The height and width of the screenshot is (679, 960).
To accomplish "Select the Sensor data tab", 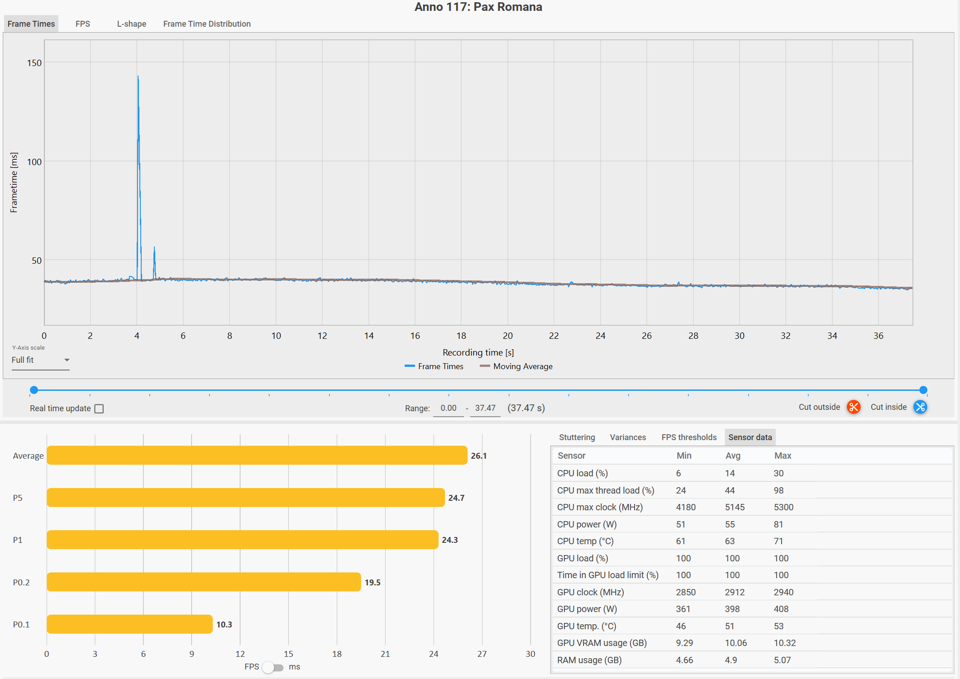I will [750, 437].
